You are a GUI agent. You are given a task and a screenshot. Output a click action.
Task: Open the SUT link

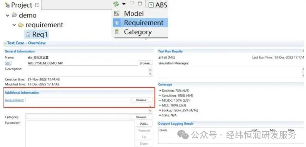click(8, 63)
